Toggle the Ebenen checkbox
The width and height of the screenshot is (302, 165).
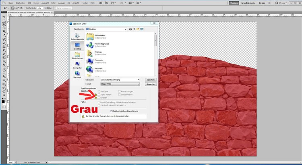click(99, 98)
